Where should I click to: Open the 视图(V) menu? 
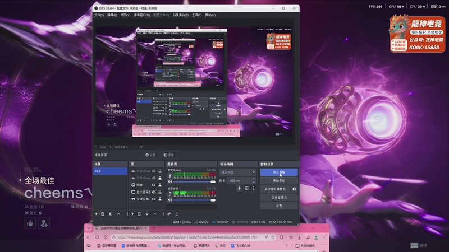coord(125,15)
